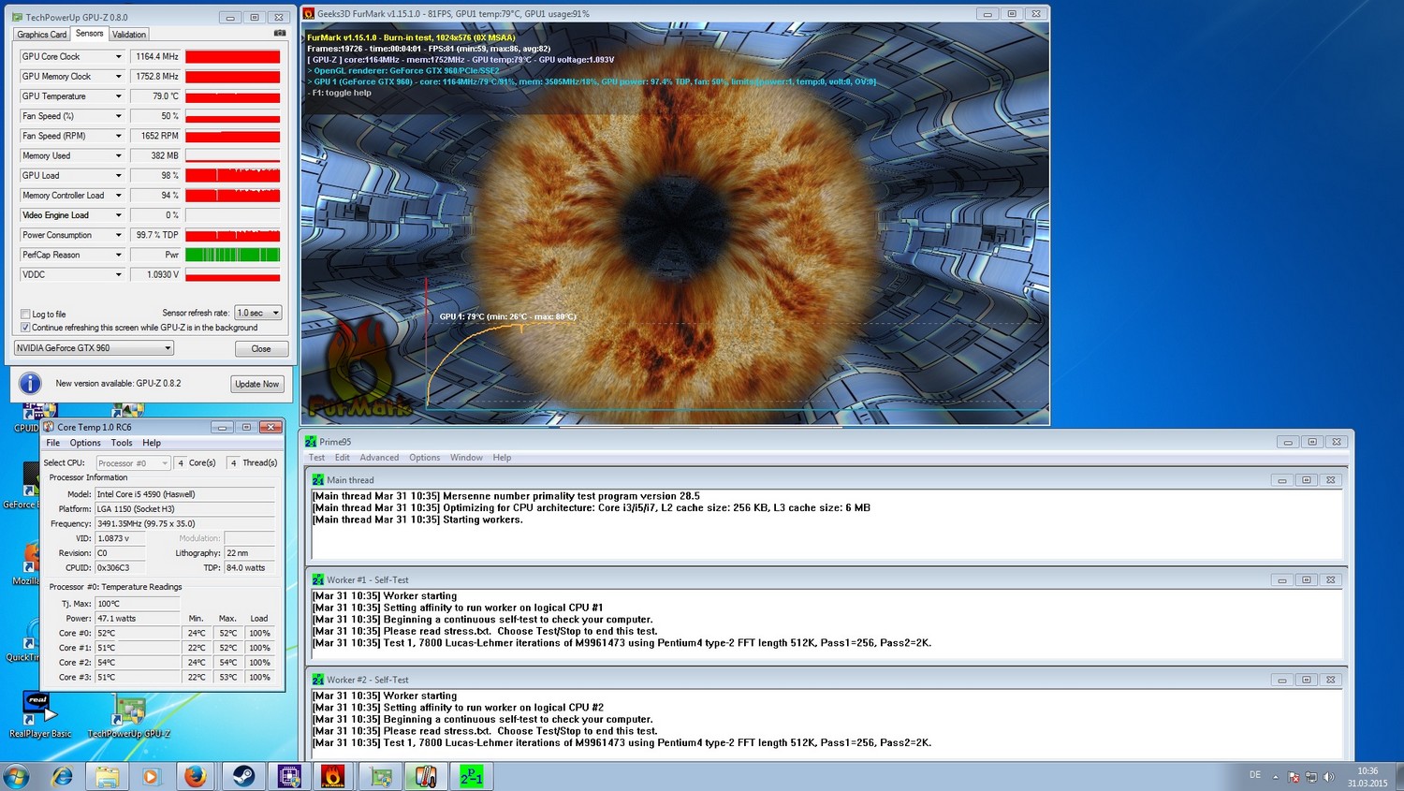Click the taskbar clock showing 10:36
1404x791 pixels.
(1367, 777)
